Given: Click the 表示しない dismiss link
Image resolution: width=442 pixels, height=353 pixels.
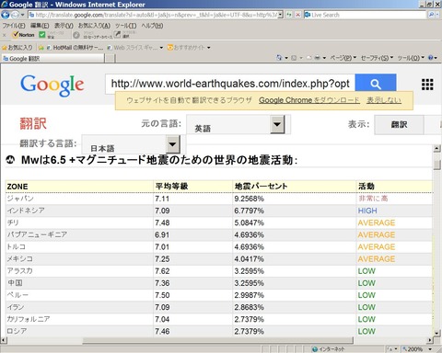Looking at the screenshot, I should point(384,100).
